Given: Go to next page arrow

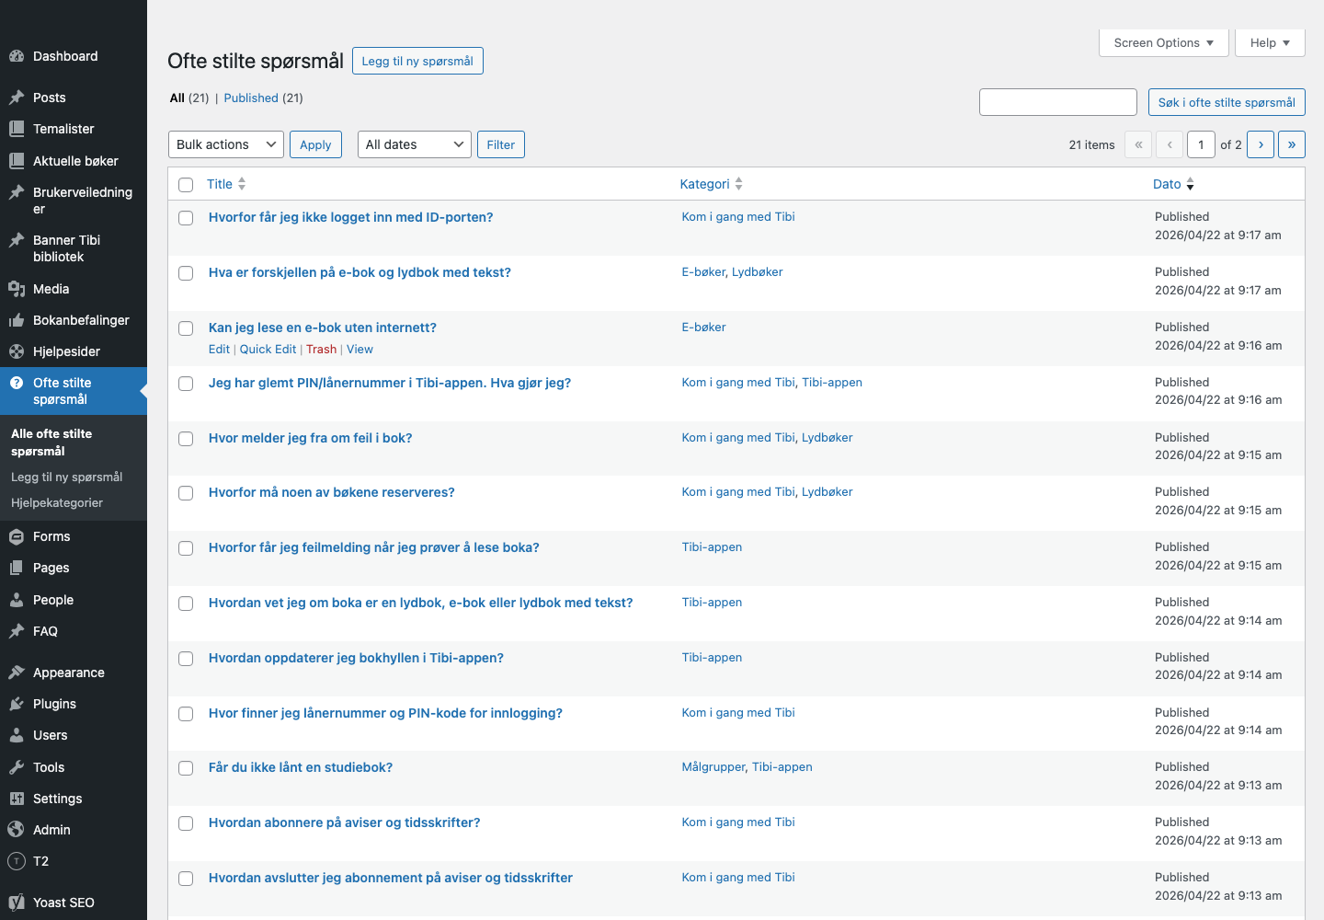Looking at the screenshot, I should click(x=1261, y=144).
